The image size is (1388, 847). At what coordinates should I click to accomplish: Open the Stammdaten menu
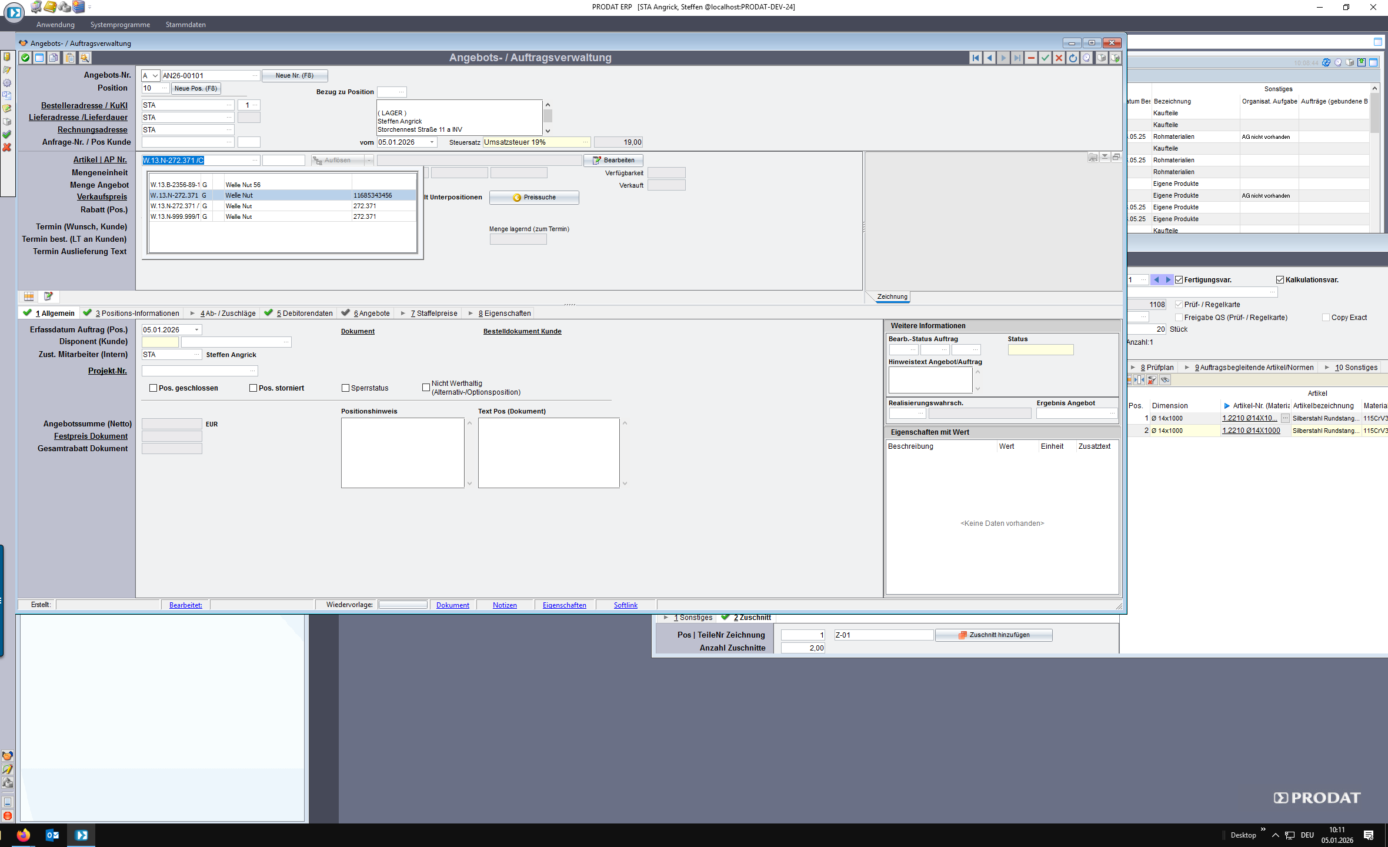pos(185,25)
